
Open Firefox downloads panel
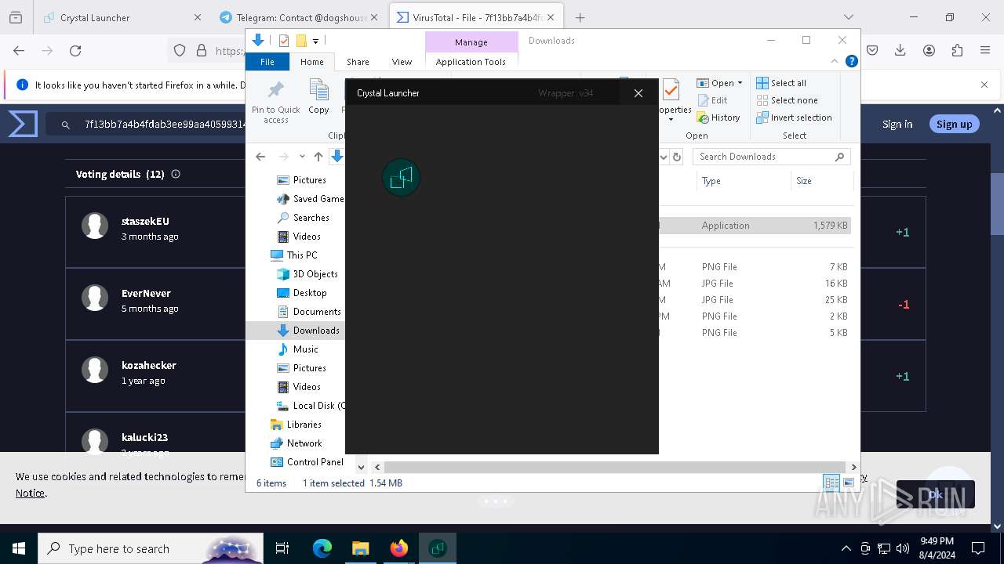(x=900, y=51)
